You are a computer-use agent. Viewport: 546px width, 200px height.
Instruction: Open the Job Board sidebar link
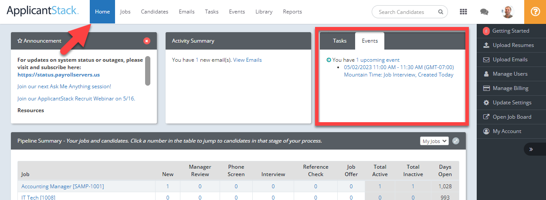512,117
